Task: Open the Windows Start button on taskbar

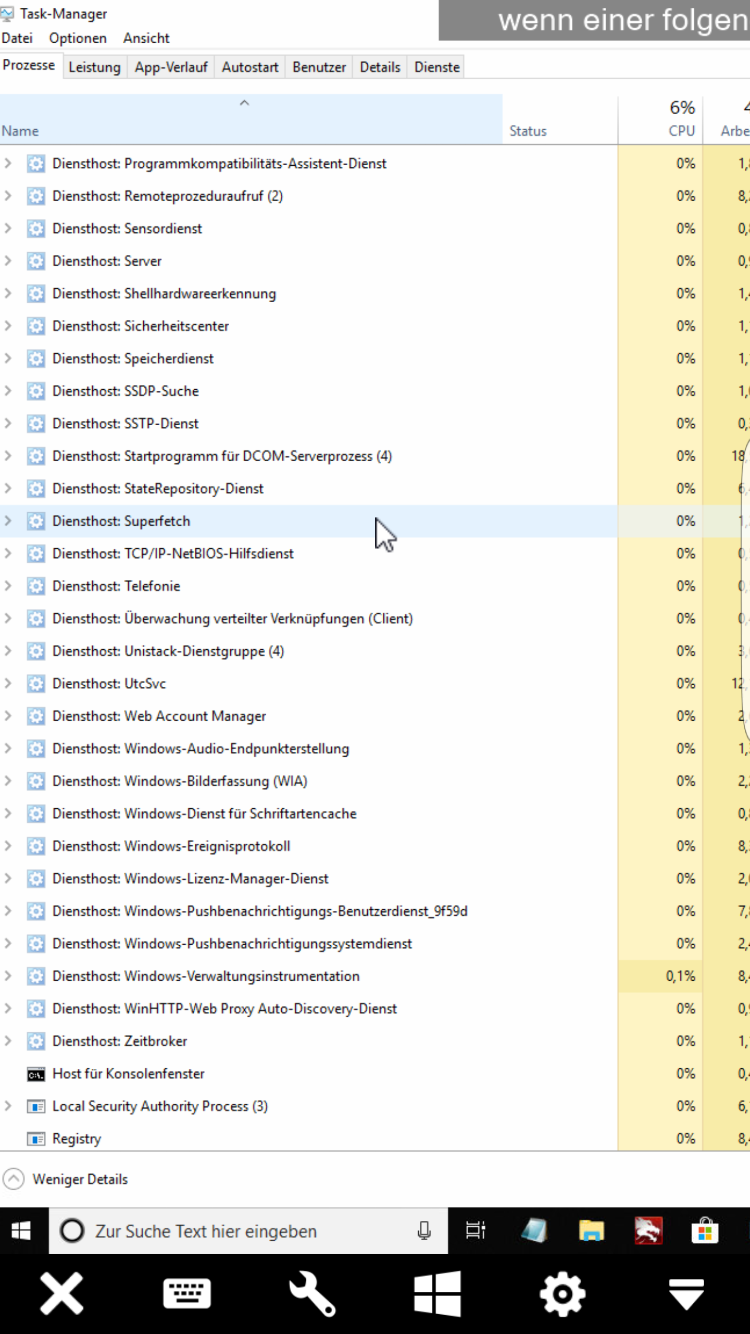Action: 21,1231
